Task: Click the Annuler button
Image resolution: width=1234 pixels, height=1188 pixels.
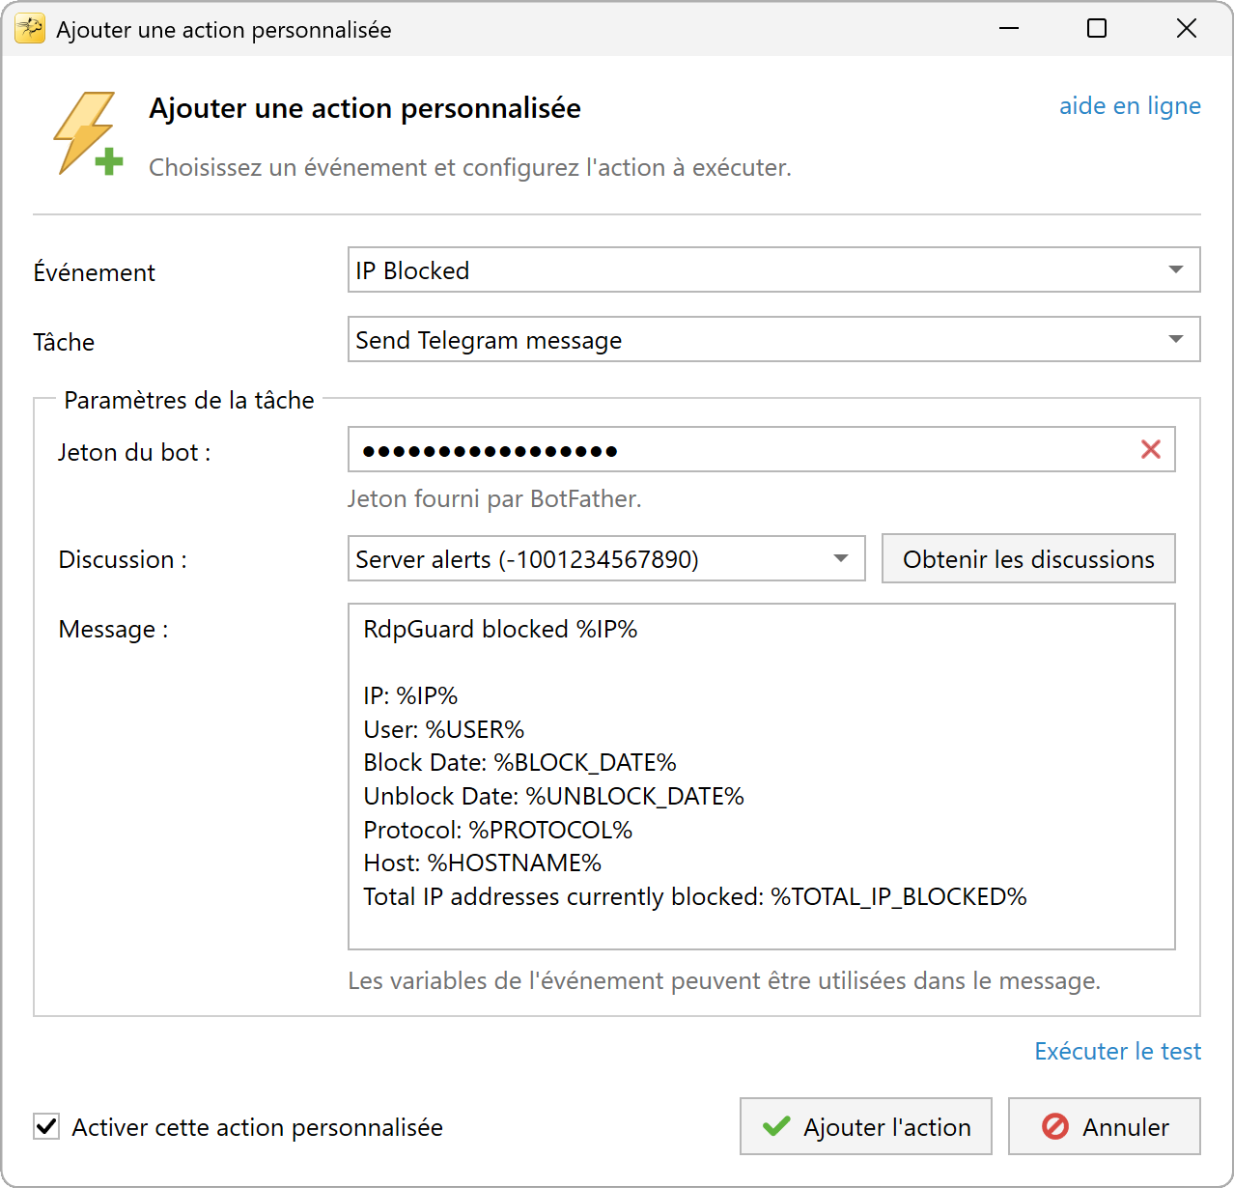Action: point(1105,1126)
